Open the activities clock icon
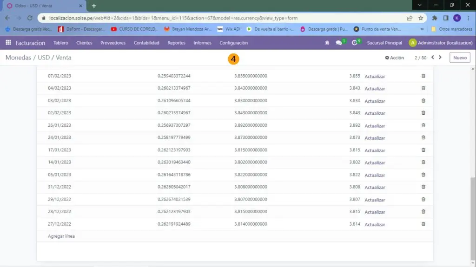Screen dimensions: 476x267 click(354, 43)
